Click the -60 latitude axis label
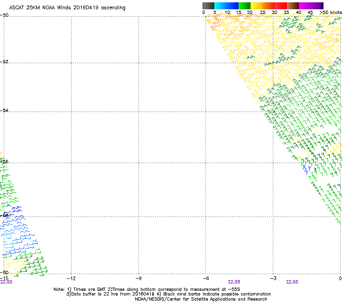This screenshot has width=344, height=302. 4,272
